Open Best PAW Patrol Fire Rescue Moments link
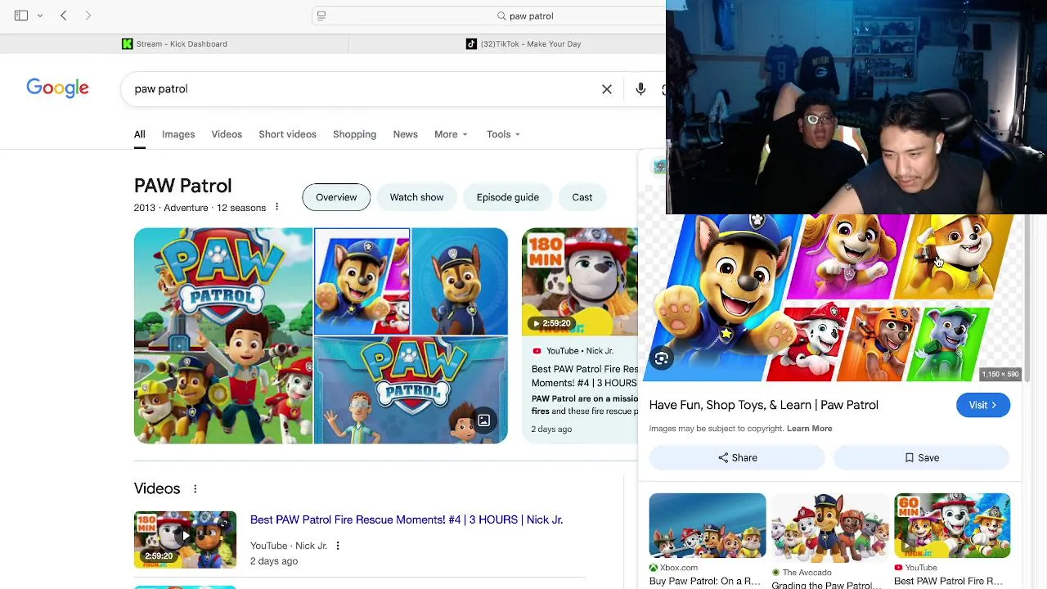 407,519
